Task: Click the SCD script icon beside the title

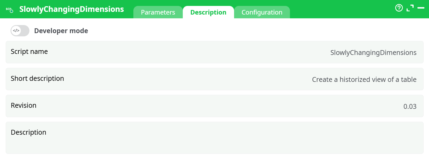Action: coord(9,10)
